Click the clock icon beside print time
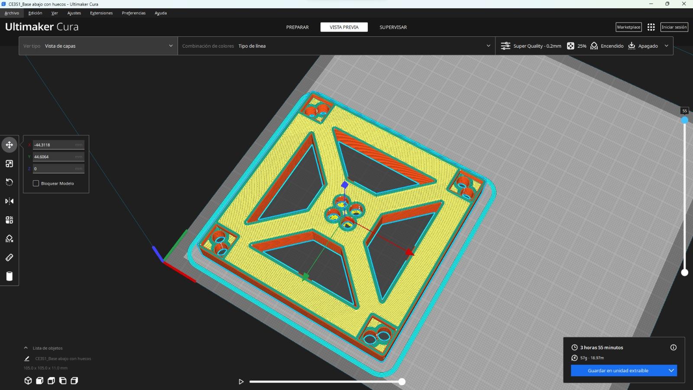 [575, 348]
